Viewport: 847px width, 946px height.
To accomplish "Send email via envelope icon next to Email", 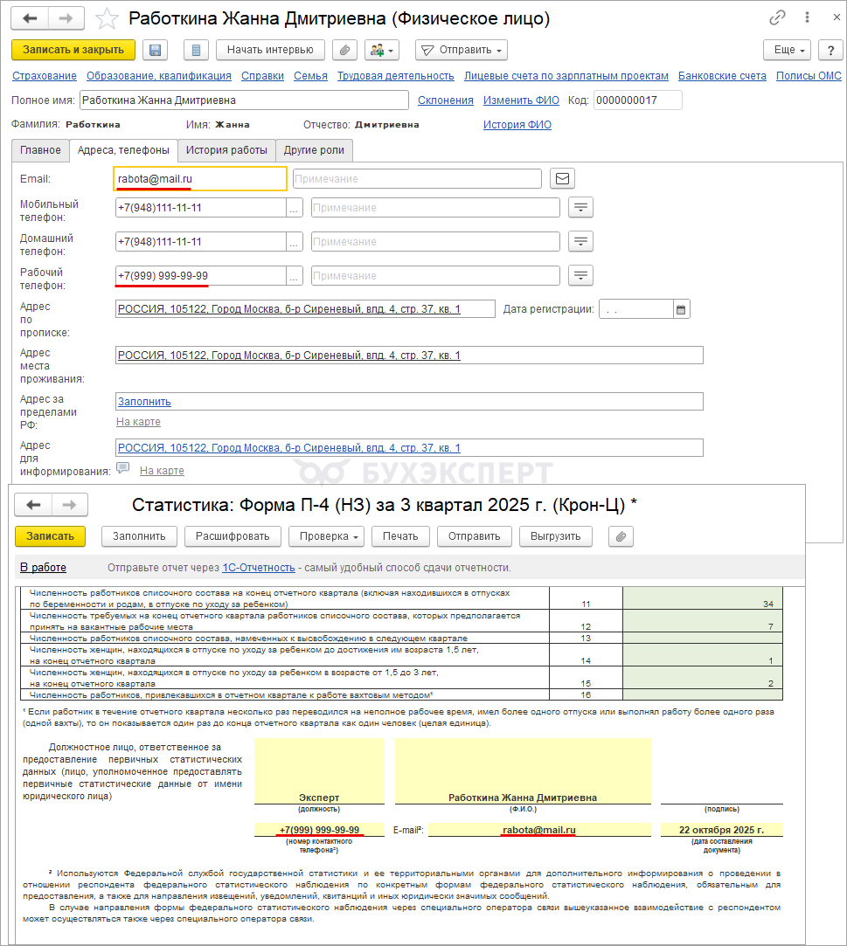I will tap(562, 178).
